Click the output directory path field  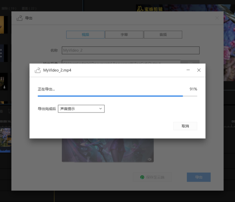click(x=121, y=63)
